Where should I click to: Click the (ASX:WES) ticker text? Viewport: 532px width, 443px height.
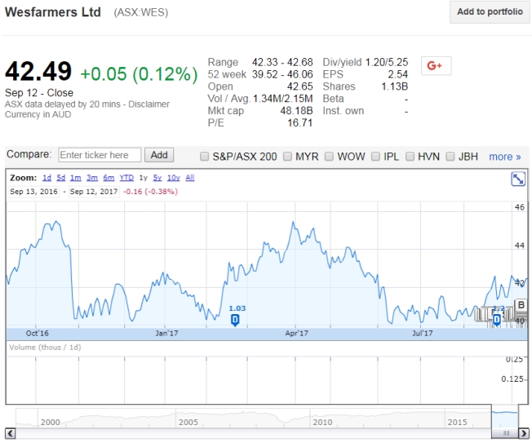(x=141, y=12)
